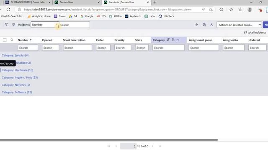Click Number column sort arrow
The image size is (268, 150).
coord(31,40)
